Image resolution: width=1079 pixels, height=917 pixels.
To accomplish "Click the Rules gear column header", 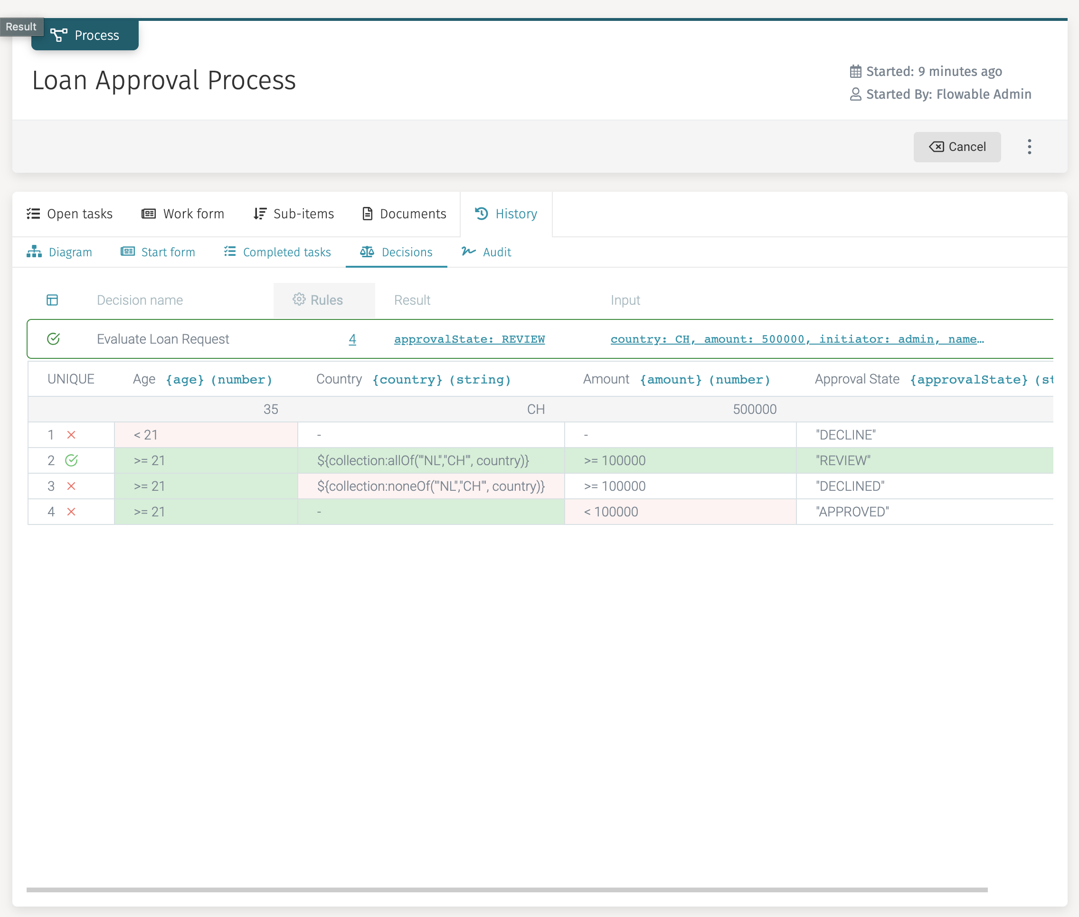I will (318, 300).
